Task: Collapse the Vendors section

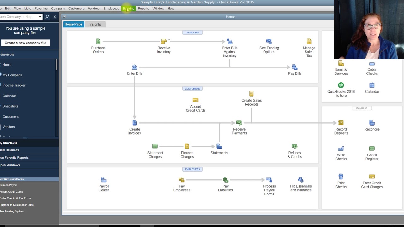Action: click(193, 32)
